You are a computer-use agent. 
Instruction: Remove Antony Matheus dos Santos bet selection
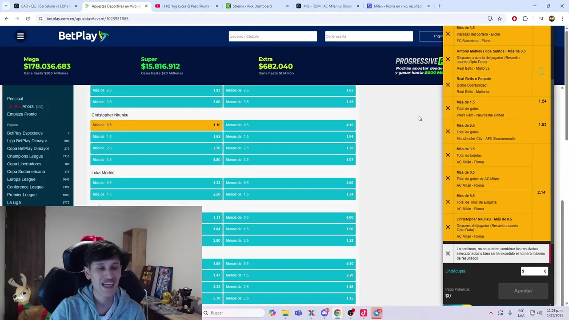[448, 59]
